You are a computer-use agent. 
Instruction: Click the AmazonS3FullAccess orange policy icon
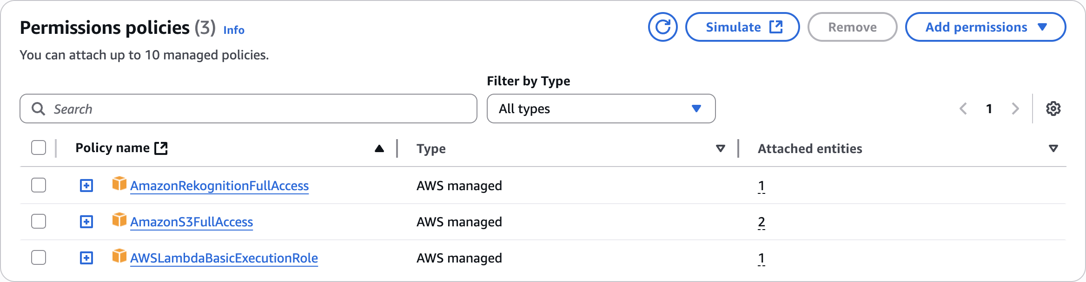[119, 220]
